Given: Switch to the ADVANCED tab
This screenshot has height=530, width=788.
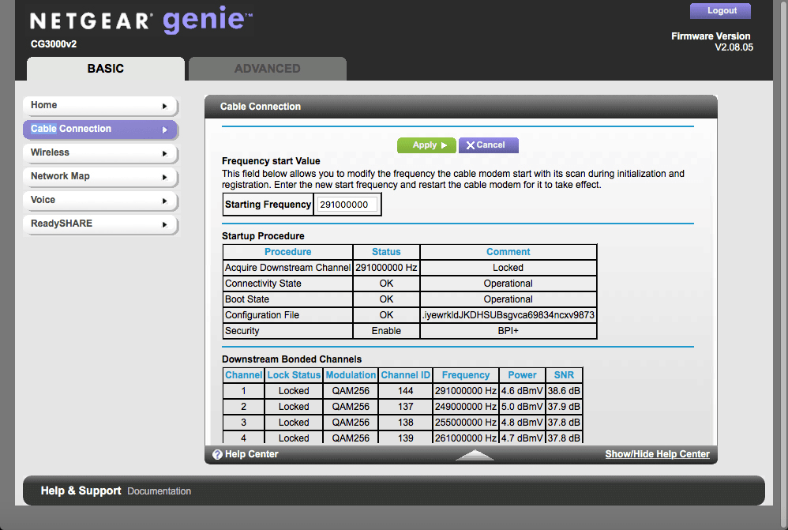Looking at the screenshot, I should click(x=268, y=69).
